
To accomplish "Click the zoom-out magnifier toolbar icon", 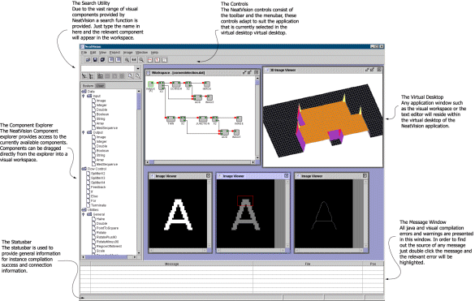I will pos(141,60).
